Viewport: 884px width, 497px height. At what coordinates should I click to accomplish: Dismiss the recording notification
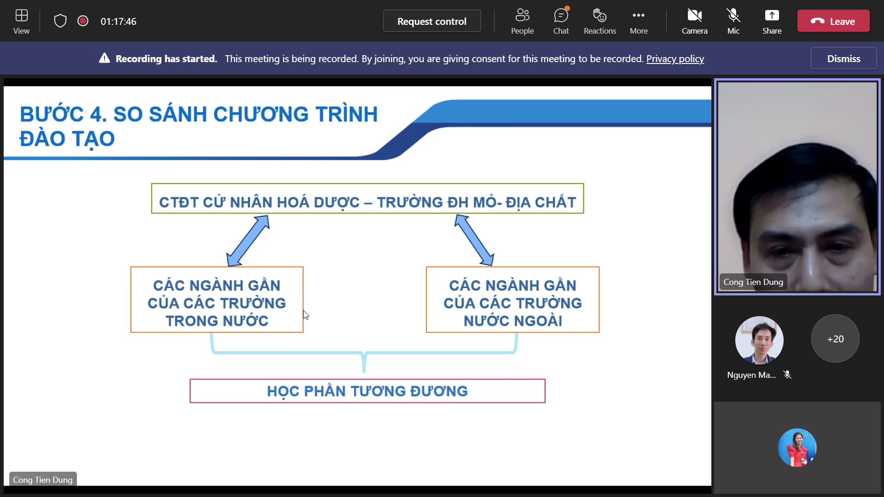pyautogui.click(x=843, y=58)
